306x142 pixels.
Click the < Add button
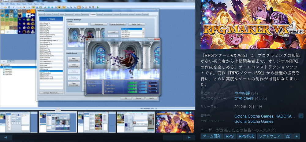(x=113, y=32)
